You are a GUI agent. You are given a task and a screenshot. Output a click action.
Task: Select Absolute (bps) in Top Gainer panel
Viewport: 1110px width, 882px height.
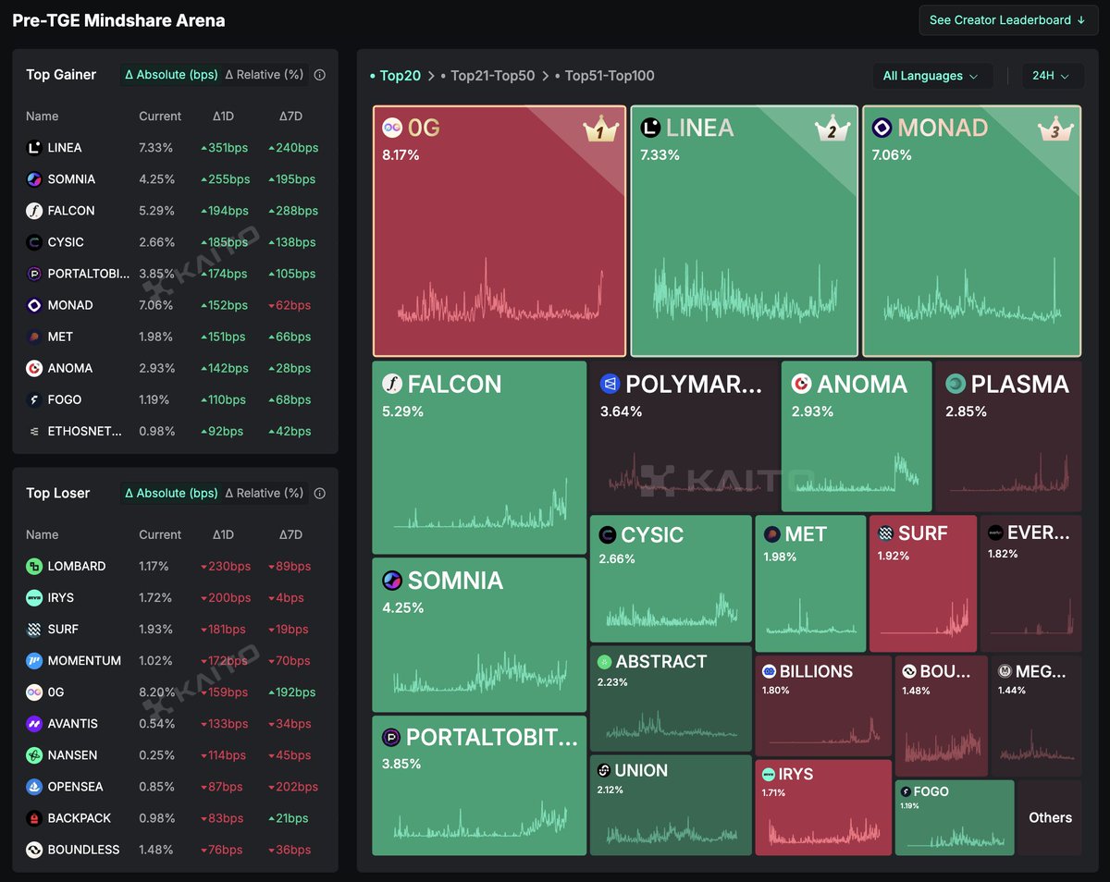(171, 75)
